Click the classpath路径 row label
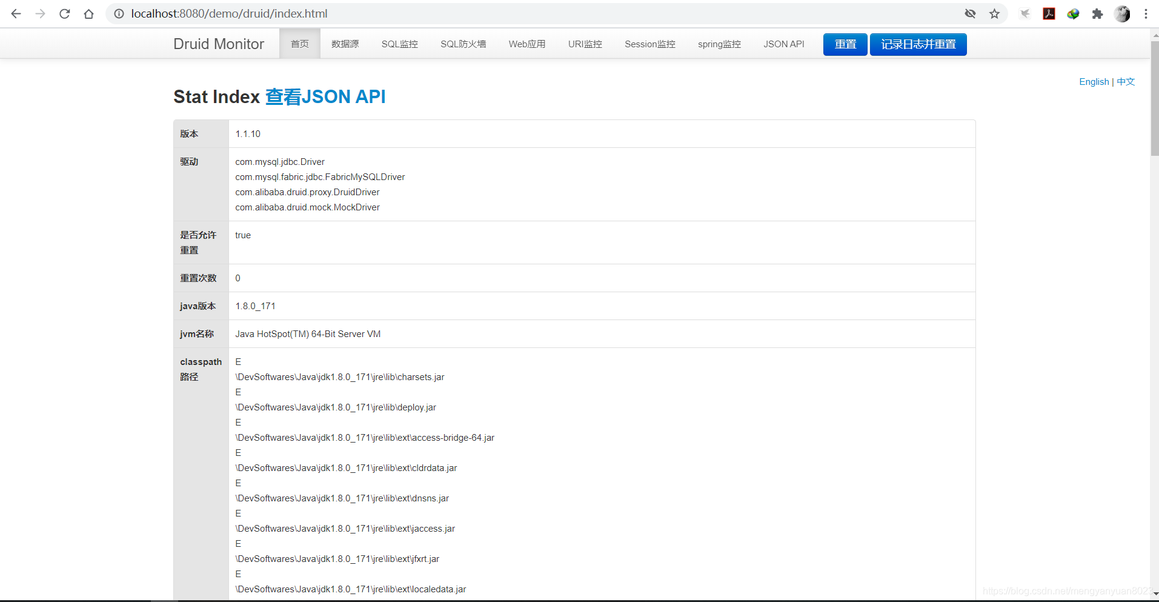 click(x=201, y=369)
